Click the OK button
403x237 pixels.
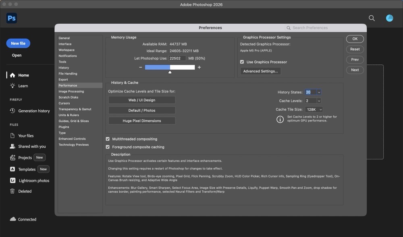[x=355, y=39]
